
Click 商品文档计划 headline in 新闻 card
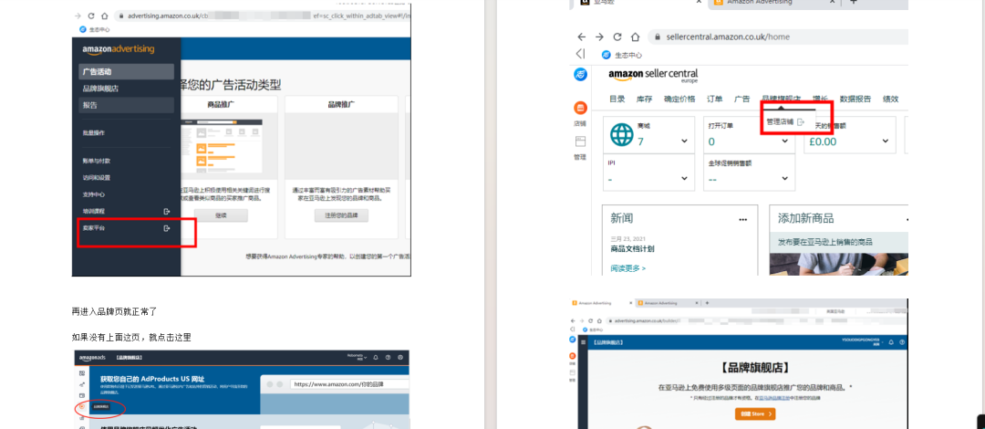tap(632, 248)
